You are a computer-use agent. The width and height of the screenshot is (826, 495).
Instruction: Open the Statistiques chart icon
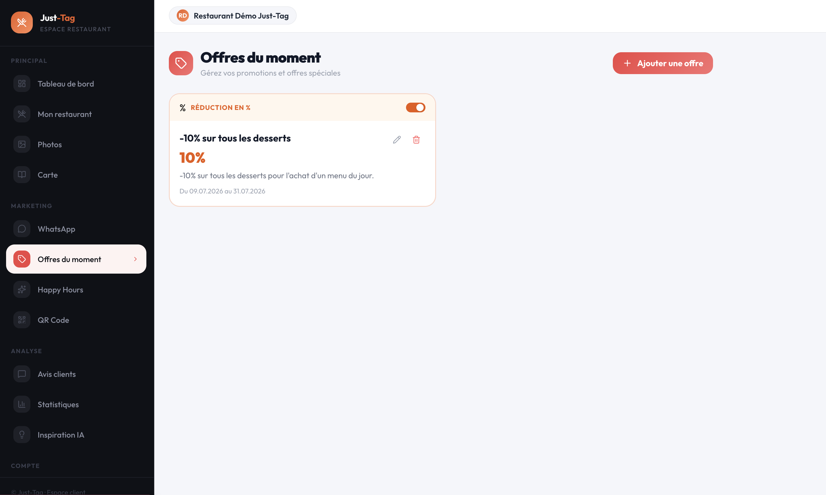click(x=22, y=404)
